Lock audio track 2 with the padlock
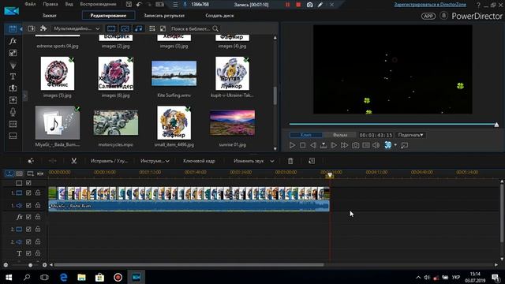Image resolution: width=505 pixels, height=284 pixels. (x=38, y=241)
